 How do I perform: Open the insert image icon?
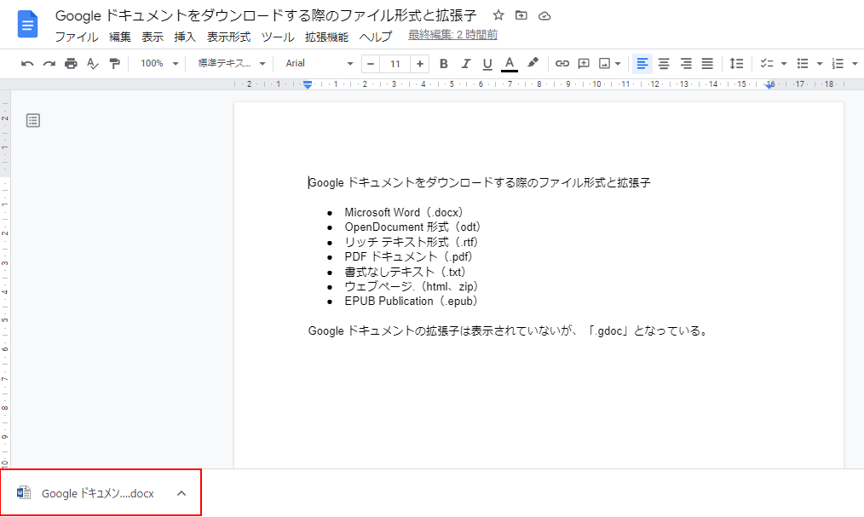coord(602,63)
